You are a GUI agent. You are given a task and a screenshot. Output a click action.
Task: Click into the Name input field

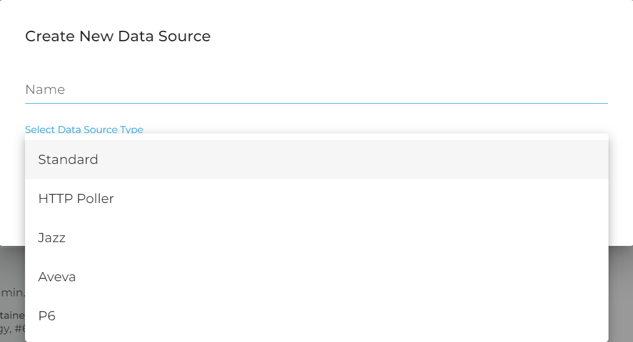point(315,90)
